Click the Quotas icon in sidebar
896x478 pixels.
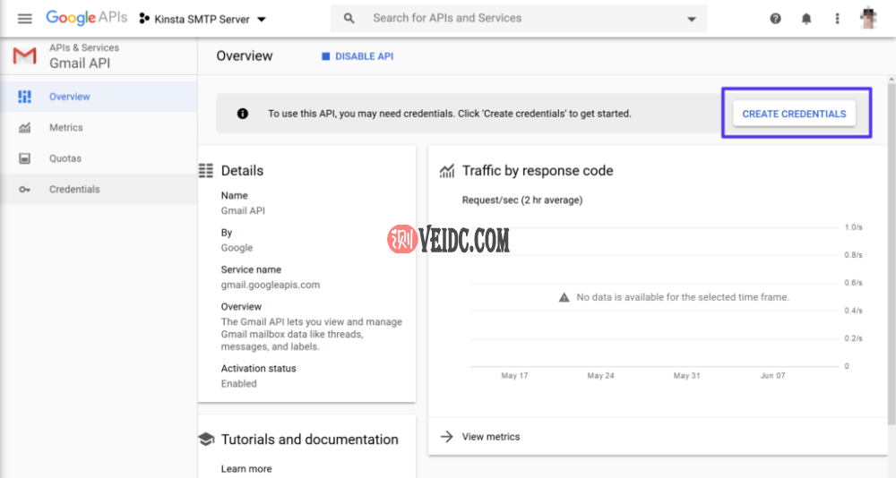[24, 158]
